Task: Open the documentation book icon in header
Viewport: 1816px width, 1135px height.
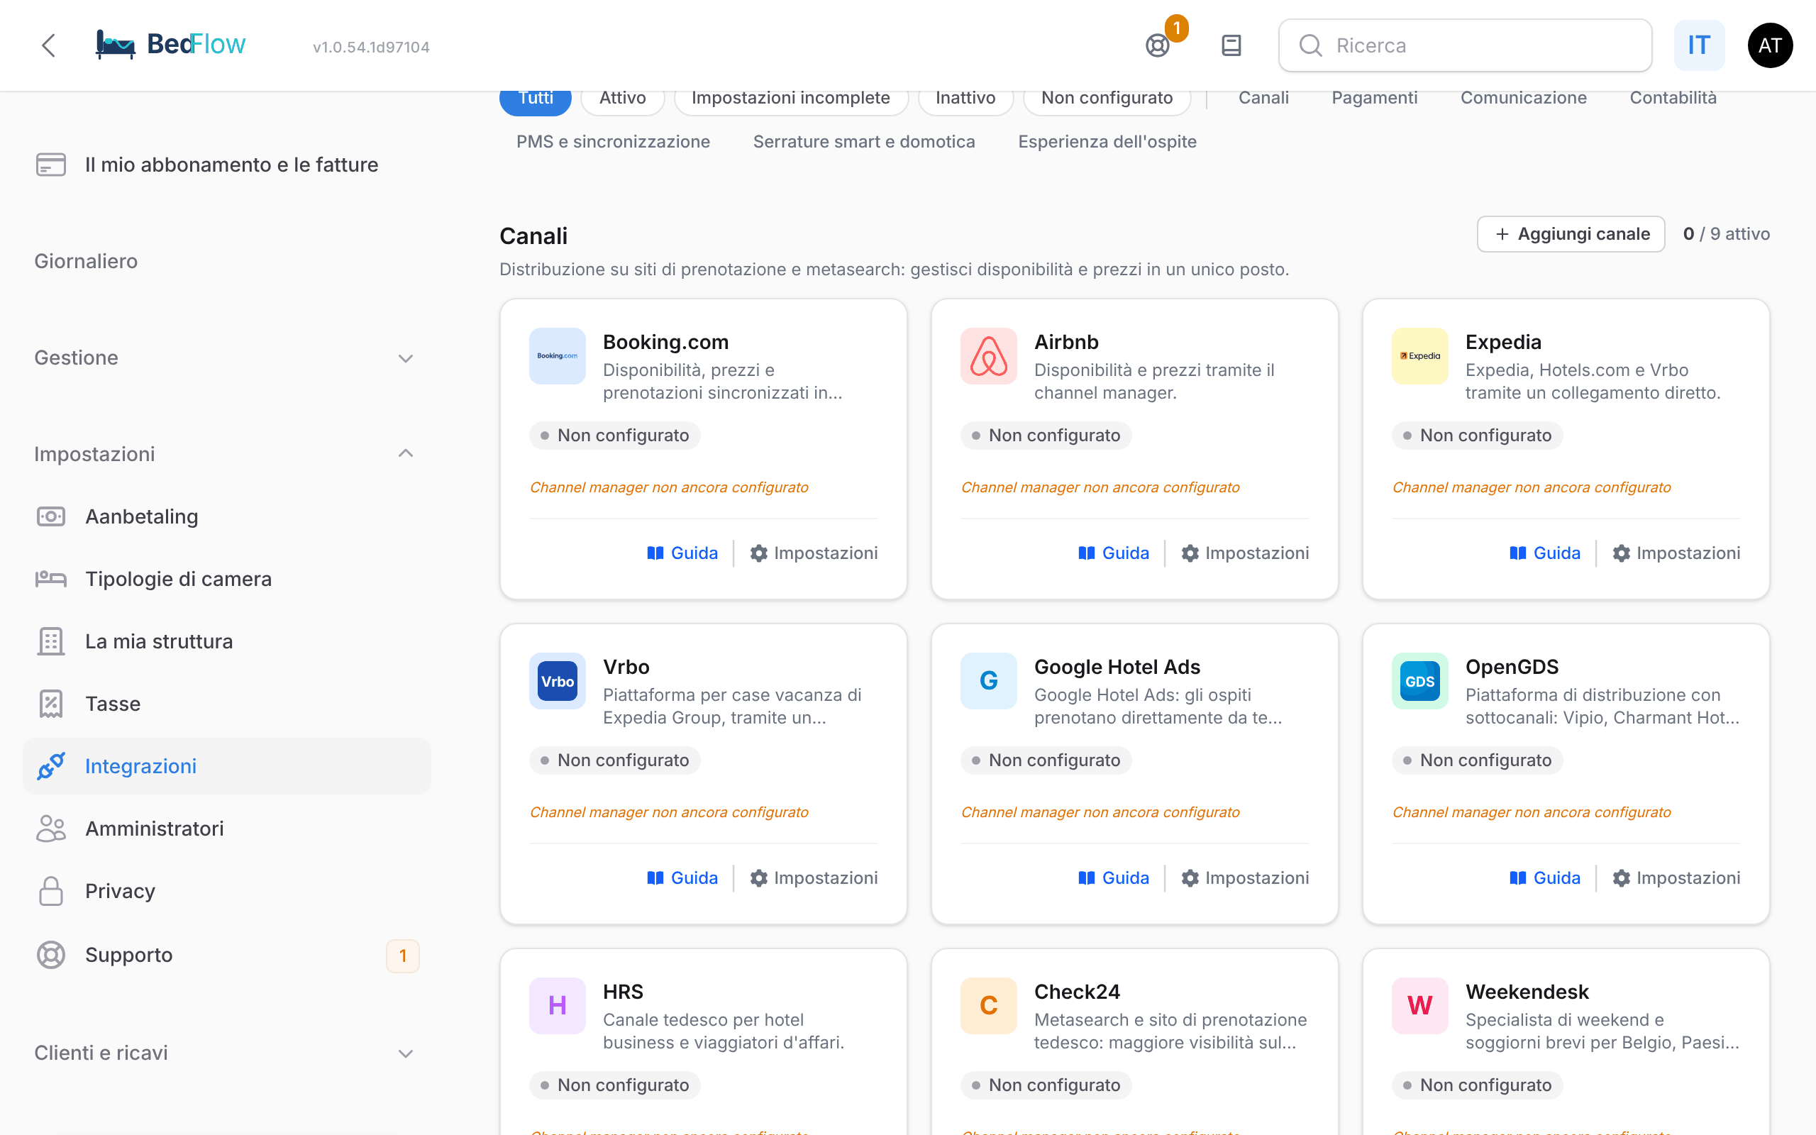Action: tap(1231, 46)
